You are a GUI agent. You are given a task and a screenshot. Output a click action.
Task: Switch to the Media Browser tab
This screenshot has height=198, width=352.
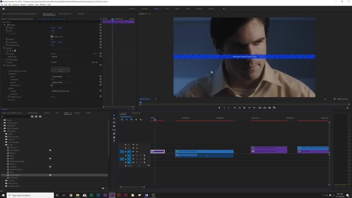[33, 113]
